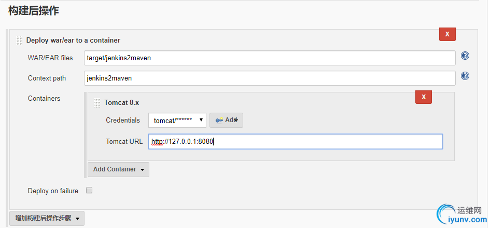The width and height of the screenshot is (490, 228).
Task: Click the drag handle beside Tomcat 8.x
Action: pyautogui.click(x=97, y=102)
